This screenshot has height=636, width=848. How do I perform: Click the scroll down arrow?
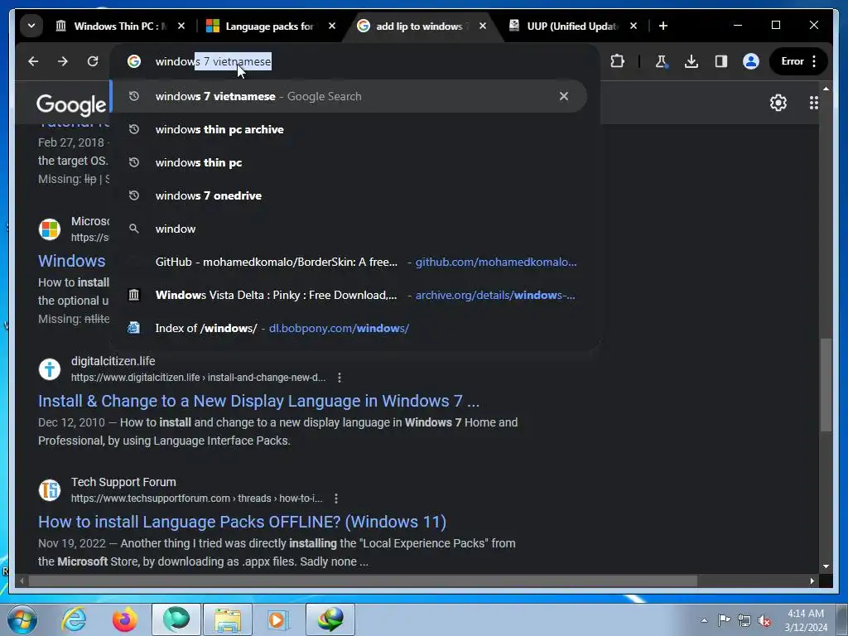tap(826, 566)
